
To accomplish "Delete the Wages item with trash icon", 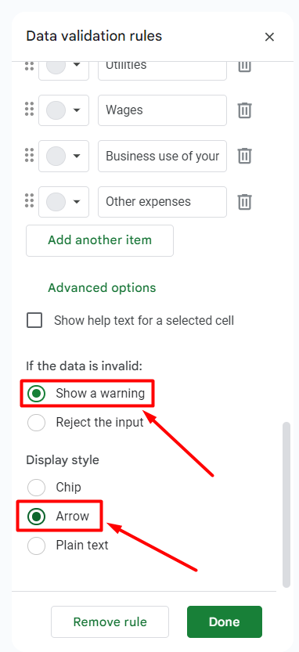I will coord(244,110).
